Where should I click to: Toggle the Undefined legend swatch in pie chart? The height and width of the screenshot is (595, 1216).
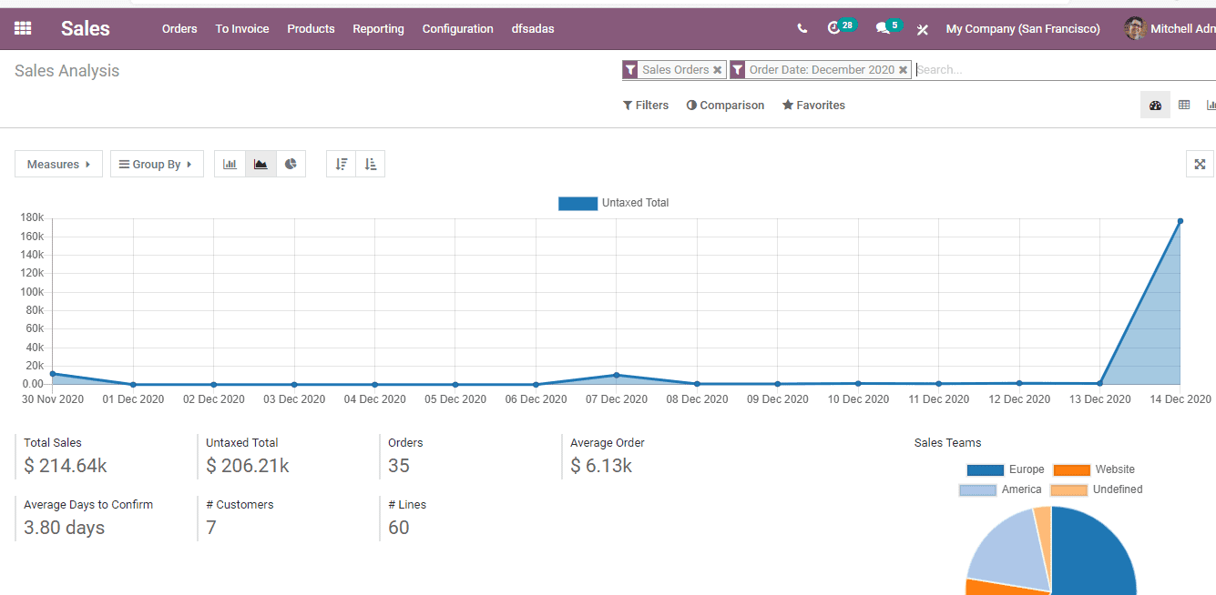pos(1069,489)
